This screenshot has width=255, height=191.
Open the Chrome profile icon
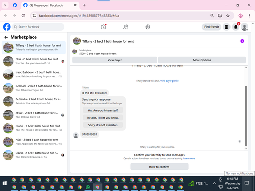240,16
